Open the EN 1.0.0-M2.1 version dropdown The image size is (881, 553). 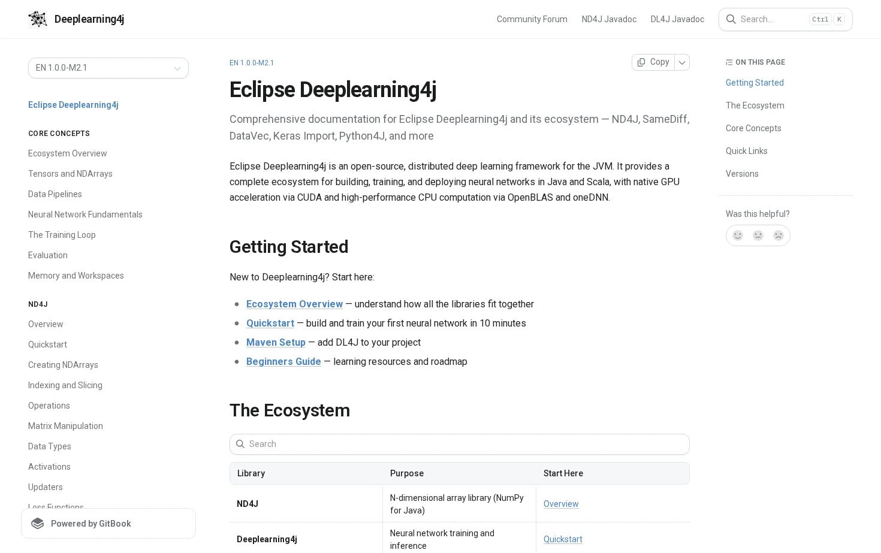point(108,68)
